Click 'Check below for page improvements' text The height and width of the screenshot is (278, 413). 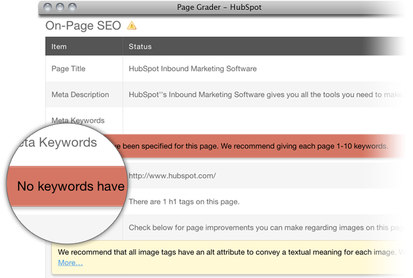pyautogui.click(x=265, y=228)
